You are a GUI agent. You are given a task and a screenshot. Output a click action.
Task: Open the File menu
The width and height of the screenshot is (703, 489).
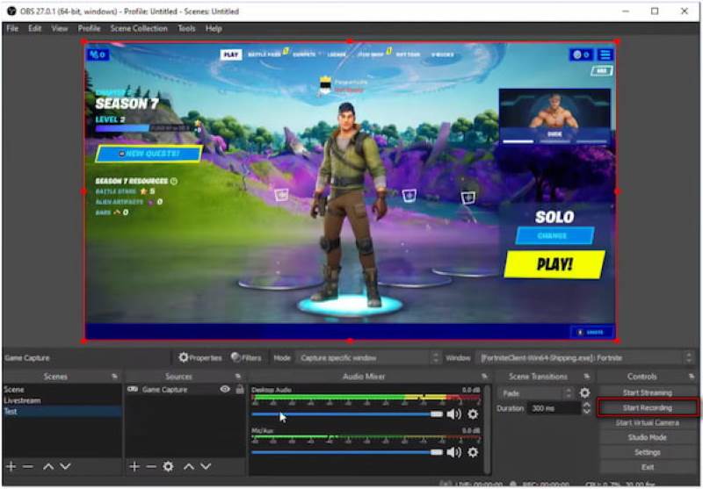pyautogui.click(x=12, y=29)
